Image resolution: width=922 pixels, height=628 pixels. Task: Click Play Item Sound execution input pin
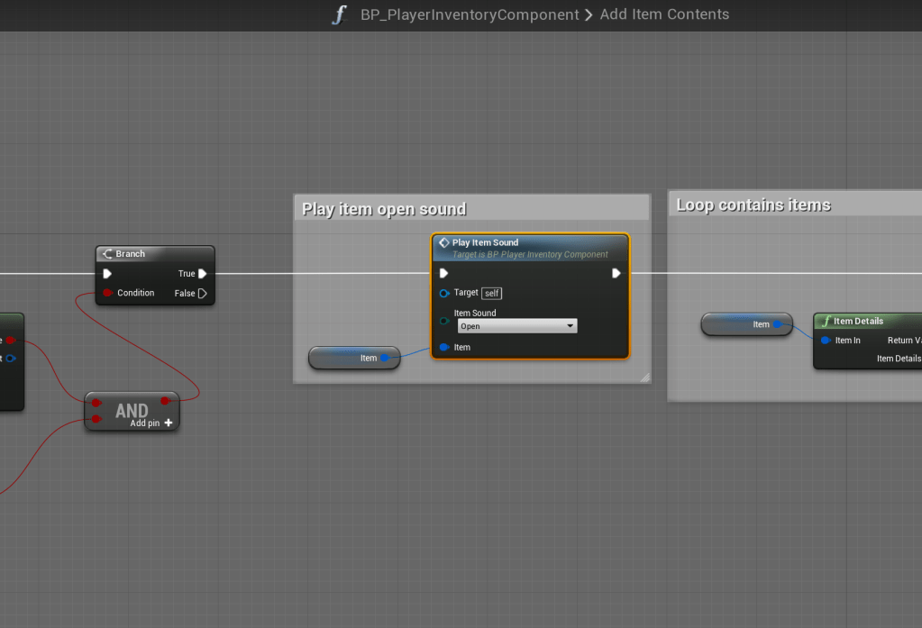tap(444, 273)
